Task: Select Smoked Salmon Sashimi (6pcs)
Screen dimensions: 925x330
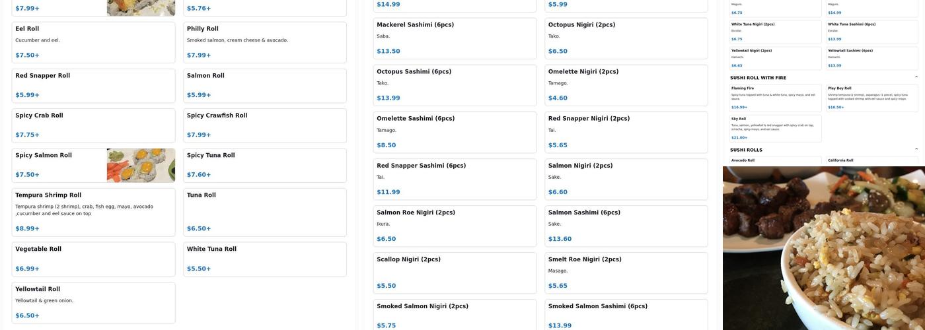Action: point(626,314)
